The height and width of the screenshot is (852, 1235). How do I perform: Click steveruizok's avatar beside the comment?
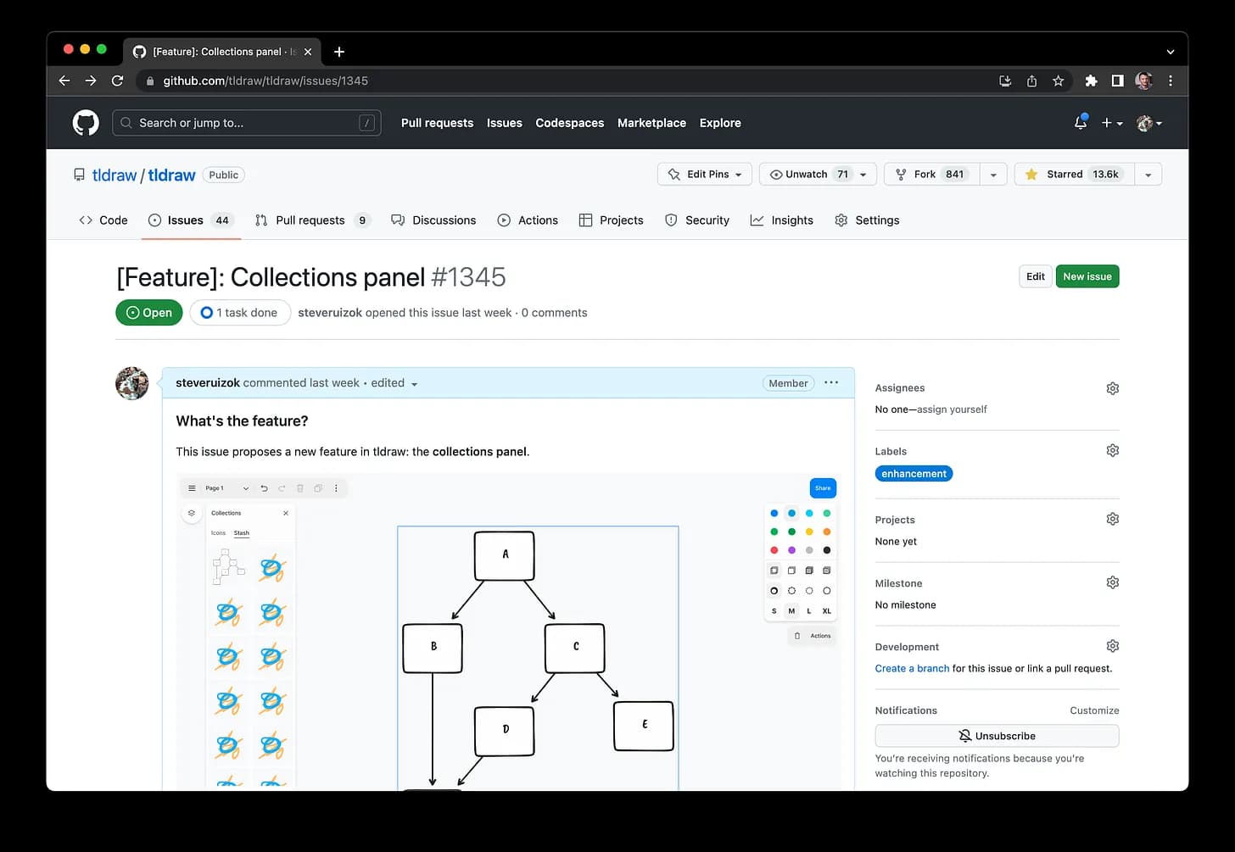click(x=132, y=383)
